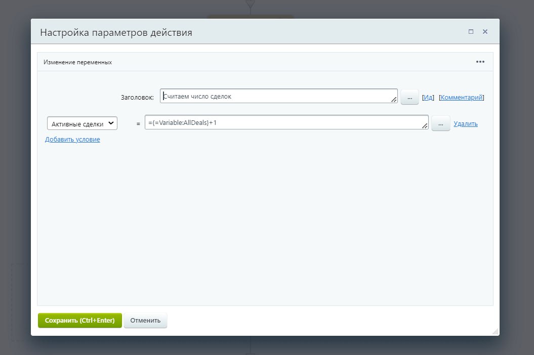
Task: Open the Ид link
Action: coord(428,97)
